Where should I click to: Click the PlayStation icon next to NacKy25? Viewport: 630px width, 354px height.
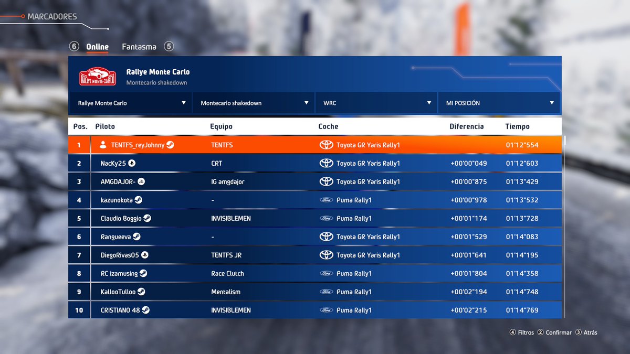[132, 163]
